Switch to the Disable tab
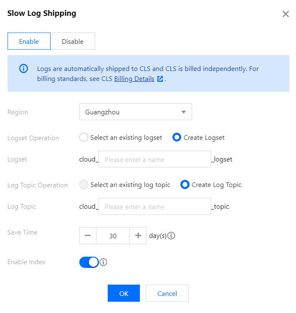 click(73, 41)
